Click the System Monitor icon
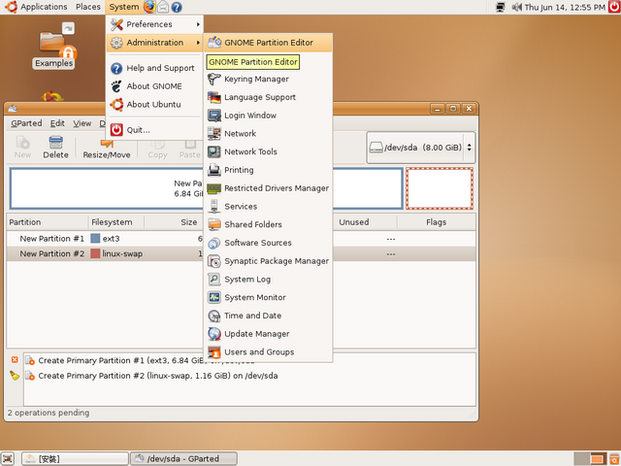This screenshot has width=621, height=466. 214,298
